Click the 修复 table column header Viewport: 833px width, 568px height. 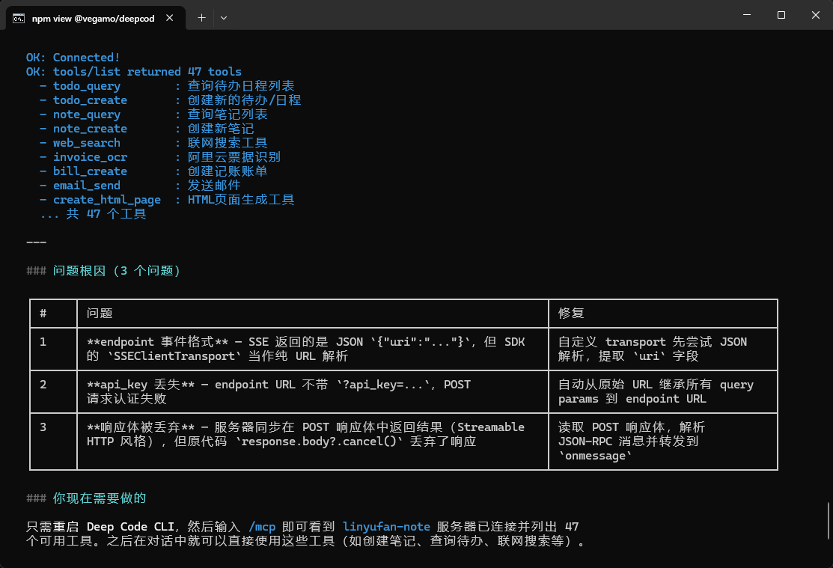pyautogui.click(x=571, y=313)
